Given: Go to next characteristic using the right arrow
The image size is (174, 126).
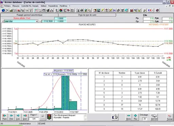Looking at the screenshot, I should coord(40,21).
